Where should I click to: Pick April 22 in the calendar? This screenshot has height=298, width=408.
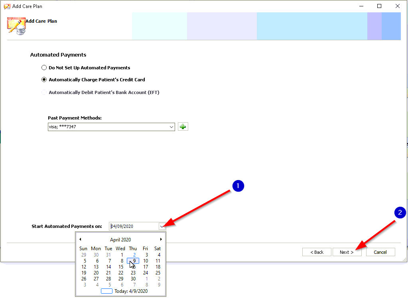click(121, 273)
